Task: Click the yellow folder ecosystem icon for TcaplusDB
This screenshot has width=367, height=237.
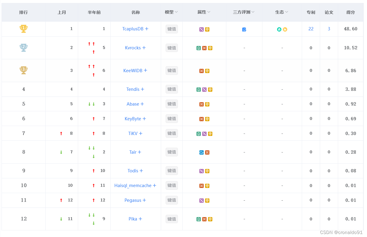Action: point(285,29)
